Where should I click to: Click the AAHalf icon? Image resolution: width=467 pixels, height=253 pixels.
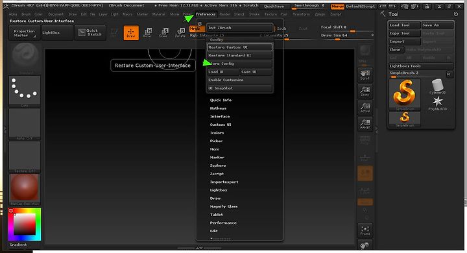(365, 124)
